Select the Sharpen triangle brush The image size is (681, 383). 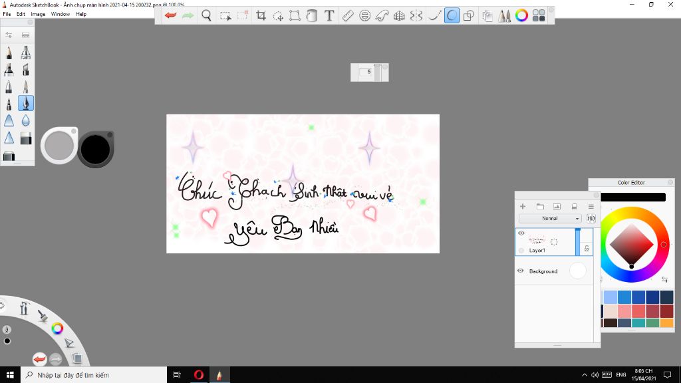click(x=9, y=138)
